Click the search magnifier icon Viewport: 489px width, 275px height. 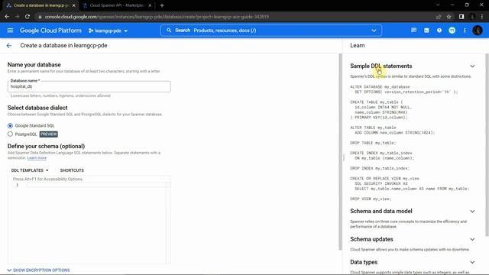pyautogui.click(x=169, y=31)
